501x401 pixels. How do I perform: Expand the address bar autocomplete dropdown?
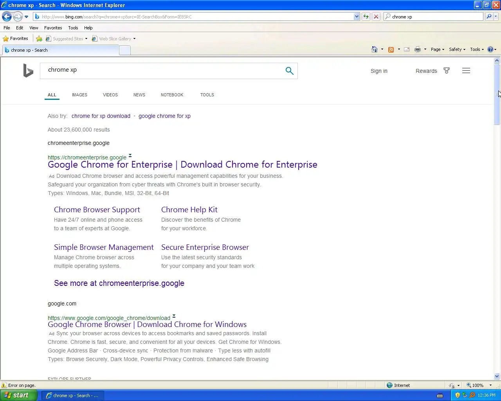(357, 17)
